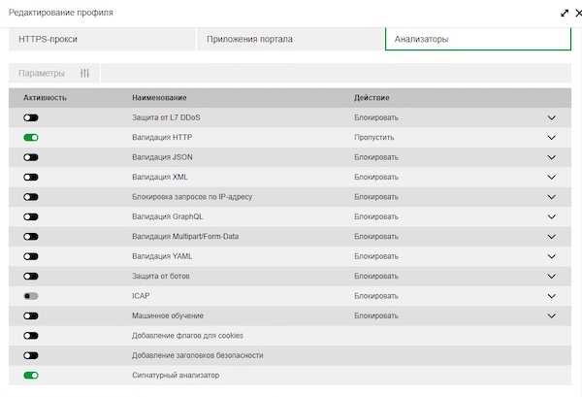
Task: Turn on Валидация JSON toggle
Action: (31, 157)
